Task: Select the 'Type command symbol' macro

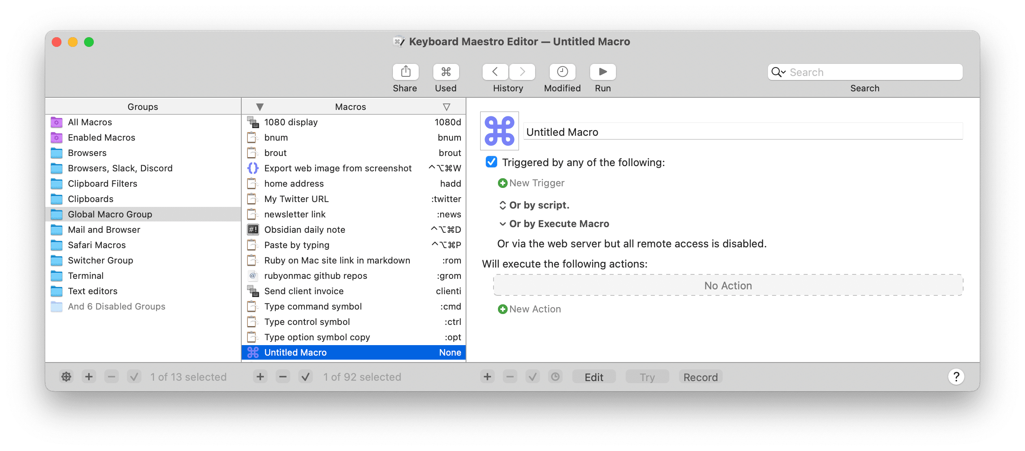Action: coord(354,306)
